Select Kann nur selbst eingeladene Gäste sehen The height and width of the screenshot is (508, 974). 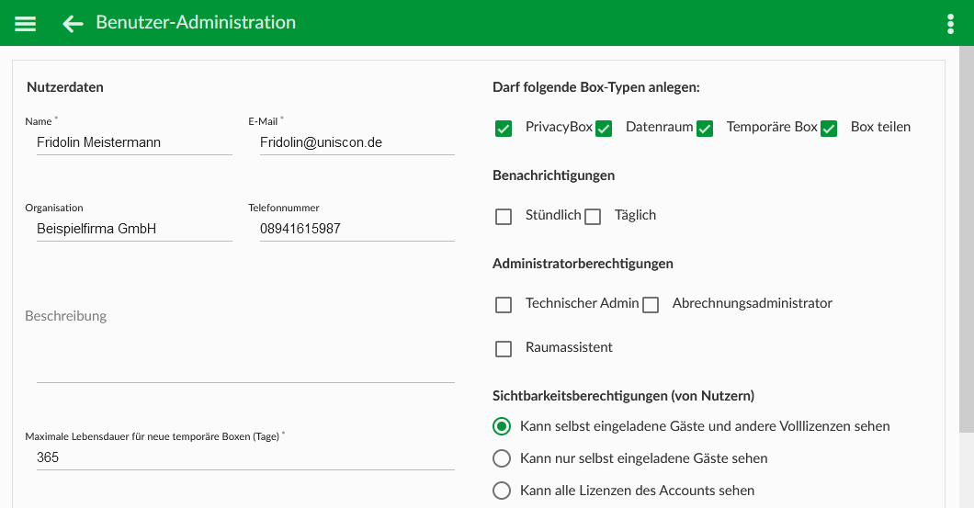coord(502,458)
